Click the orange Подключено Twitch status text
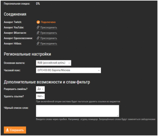This screenshot has height=136, width=158. click(x=48, y=22)
